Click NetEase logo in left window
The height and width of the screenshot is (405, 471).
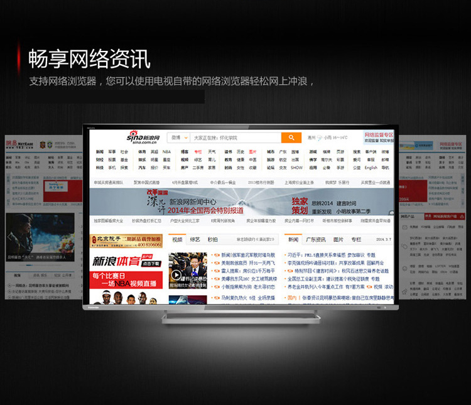tap(19, 144)
